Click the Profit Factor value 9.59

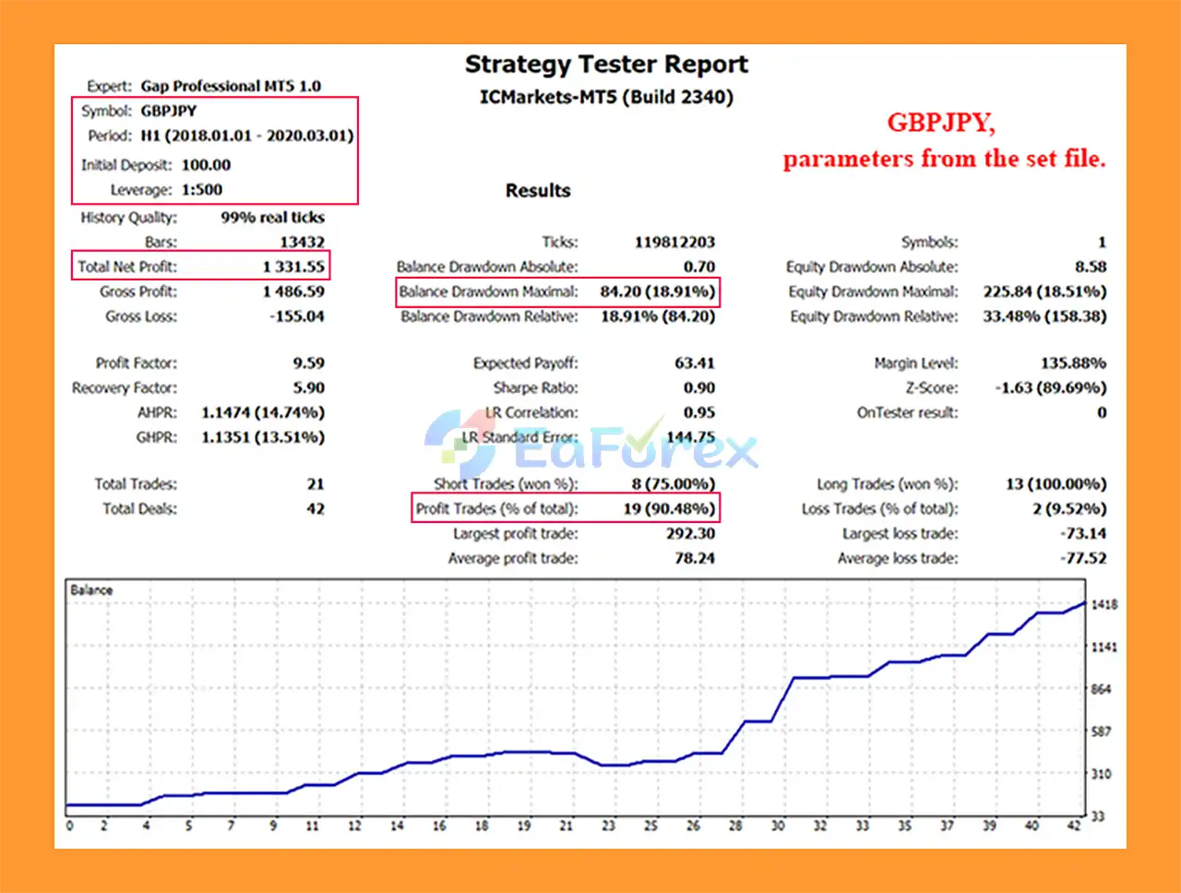(308, 363)
